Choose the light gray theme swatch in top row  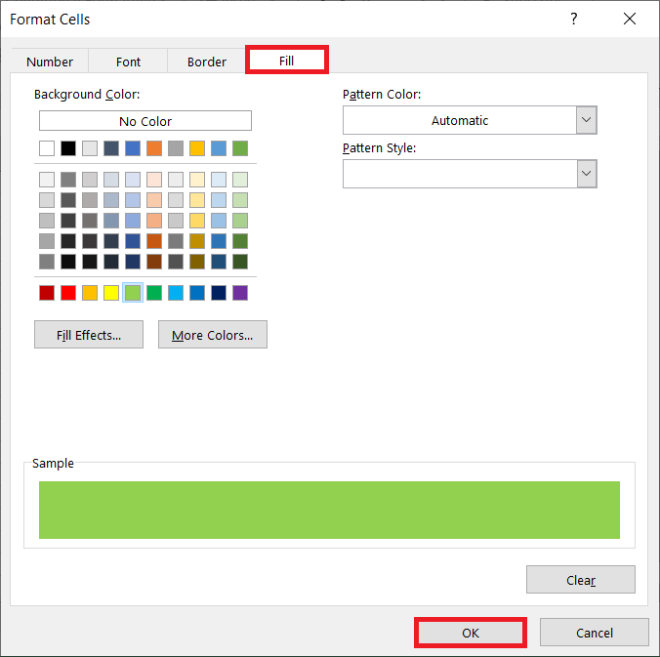(90, 148)
